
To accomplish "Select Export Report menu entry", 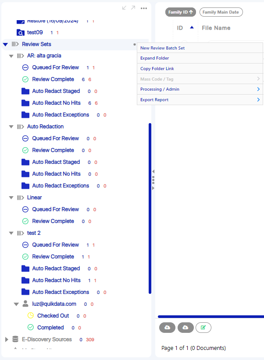I will 200,100.
